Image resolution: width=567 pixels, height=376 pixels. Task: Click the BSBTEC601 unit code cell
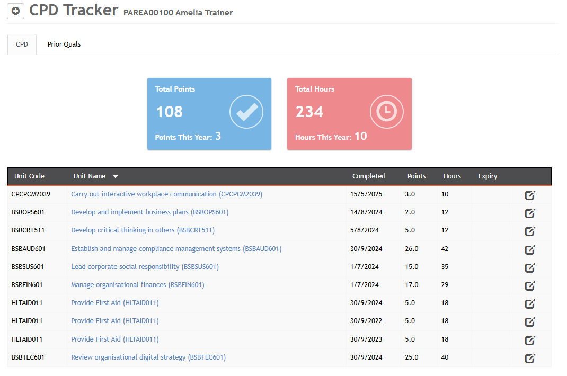click(x=28, y=357)
